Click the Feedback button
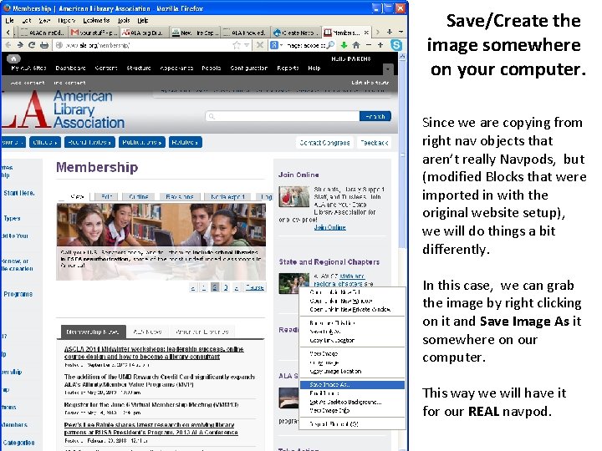 coord(375,143)
